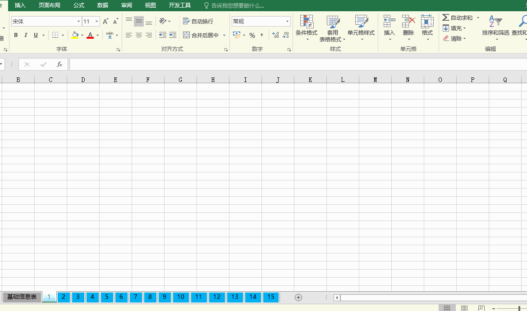Open the font size dropdown arrow
This screenshot has height=311, width=527.
(x=97, y=21)
